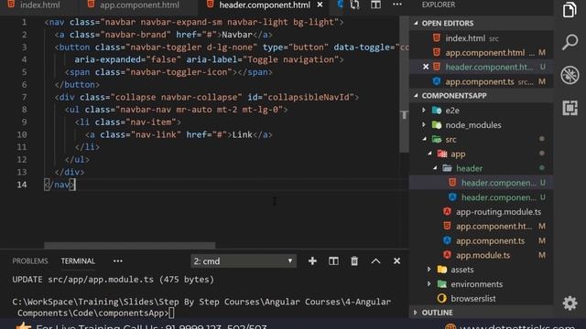586x329 pixels.
Task: Click the nav-link text on line 10
Action: click(x=154, y=134)
